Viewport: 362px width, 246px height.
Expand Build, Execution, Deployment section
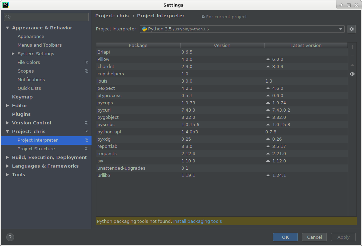coord(7,157)
